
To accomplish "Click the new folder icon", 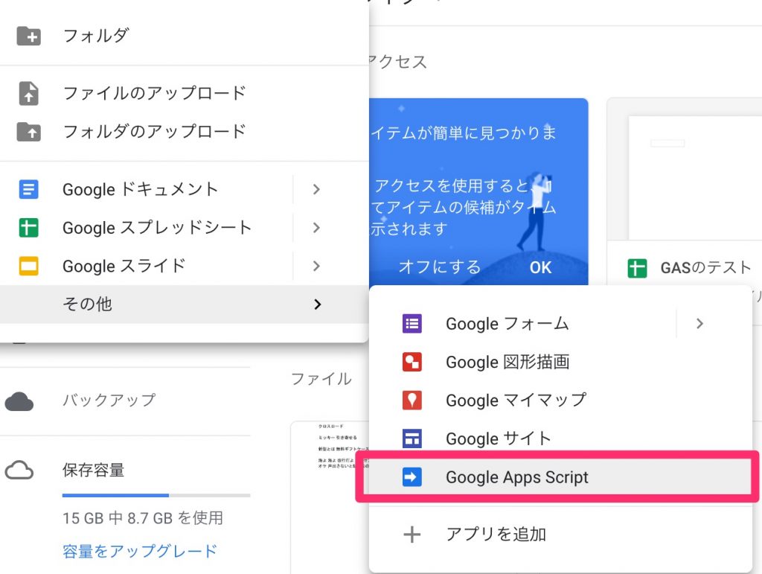I will pos(28,35).
